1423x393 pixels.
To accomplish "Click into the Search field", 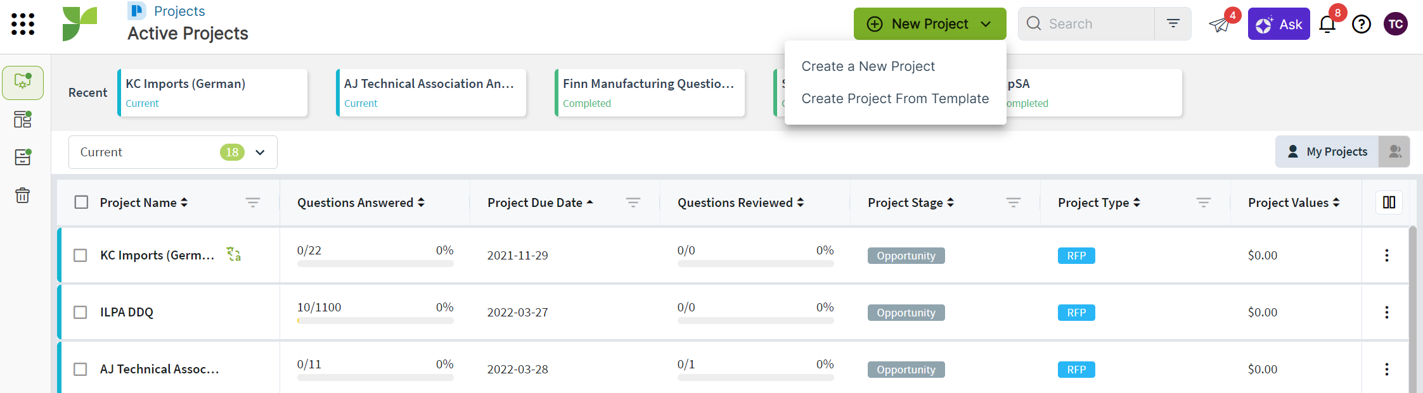I will click(1087, 23).
